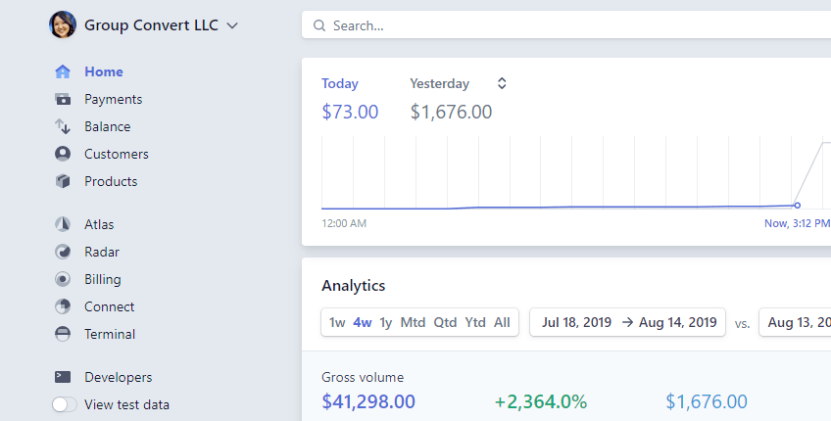Click the Analytics heading

[x=354, y=286]
